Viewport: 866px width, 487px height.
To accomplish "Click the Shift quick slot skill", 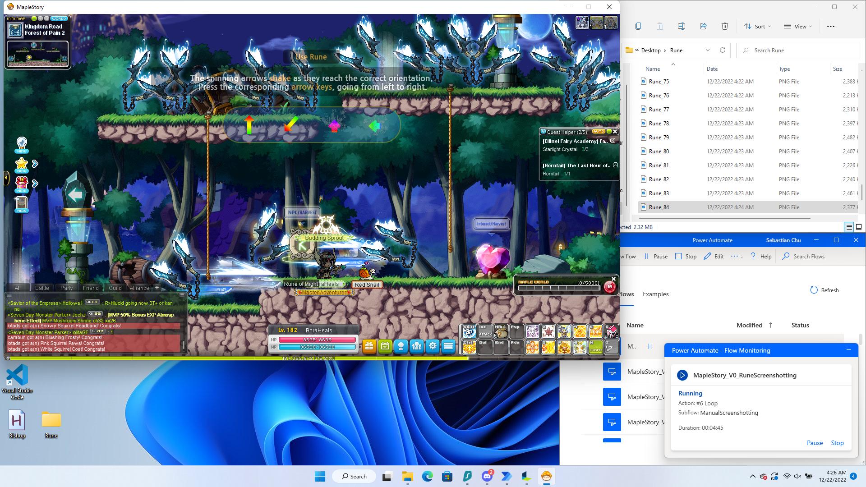I will click(469, 331).
